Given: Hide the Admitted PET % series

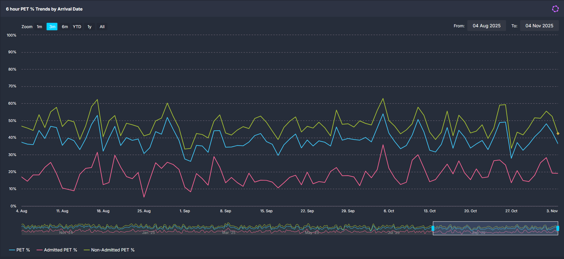Looking at the screenshot, I should (57, 250).
